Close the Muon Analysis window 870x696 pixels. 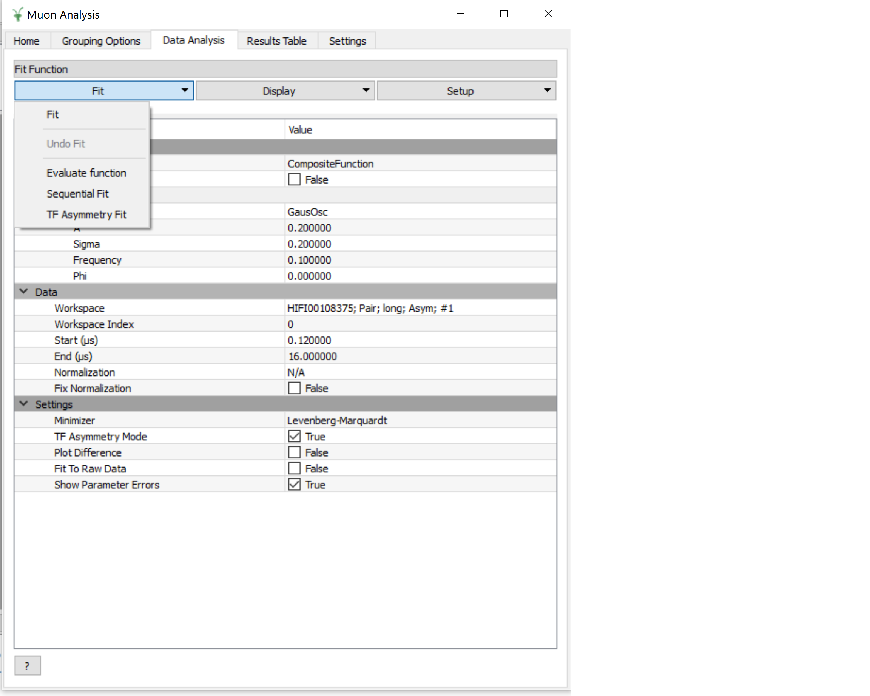pyautogui.click(x=548, y=14)
